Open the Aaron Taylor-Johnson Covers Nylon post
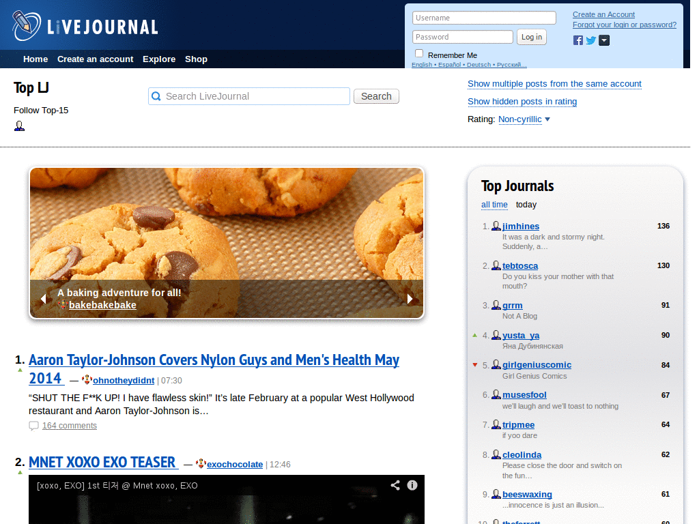The width and height of the screenshot is (699, 524). [214, 369]
